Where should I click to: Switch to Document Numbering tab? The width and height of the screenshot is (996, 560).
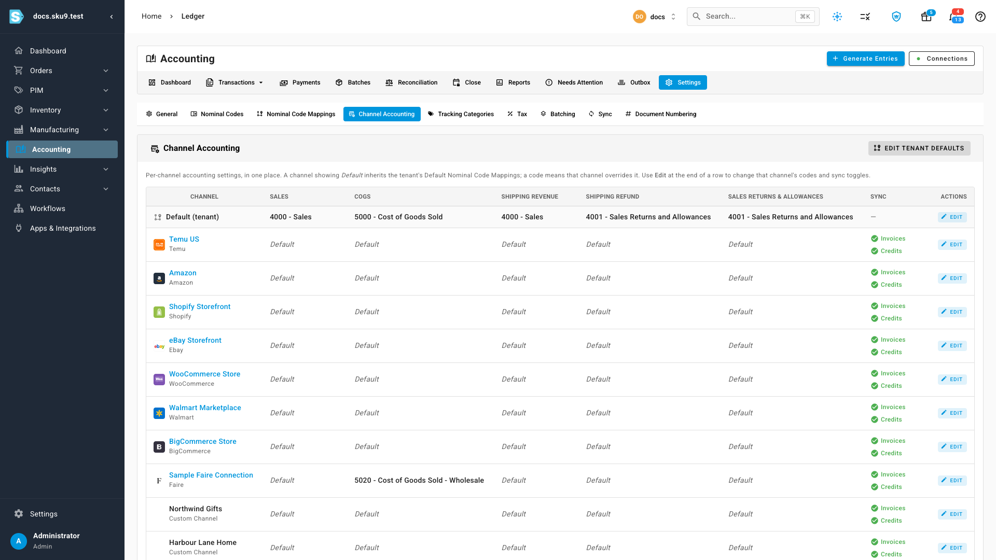pyautogui.click(x=661, y=114)
